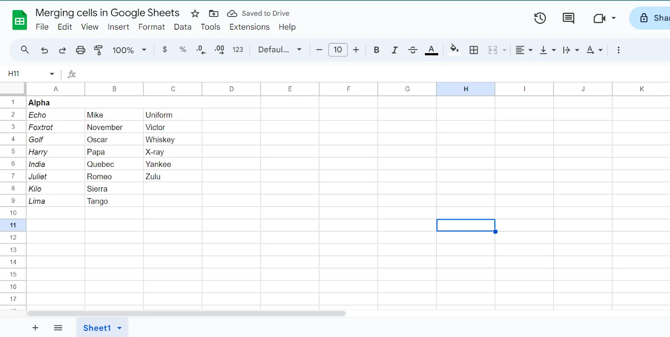This screenshot has height=337, width=670.
Task: Open the Extensions menu
Action: [x=250, y=27]
